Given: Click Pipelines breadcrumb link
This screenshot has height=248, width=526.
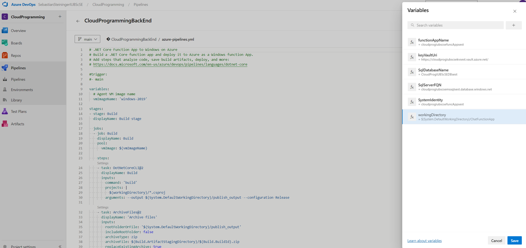Looking at the screenshot, I should (x=141, y=4).
